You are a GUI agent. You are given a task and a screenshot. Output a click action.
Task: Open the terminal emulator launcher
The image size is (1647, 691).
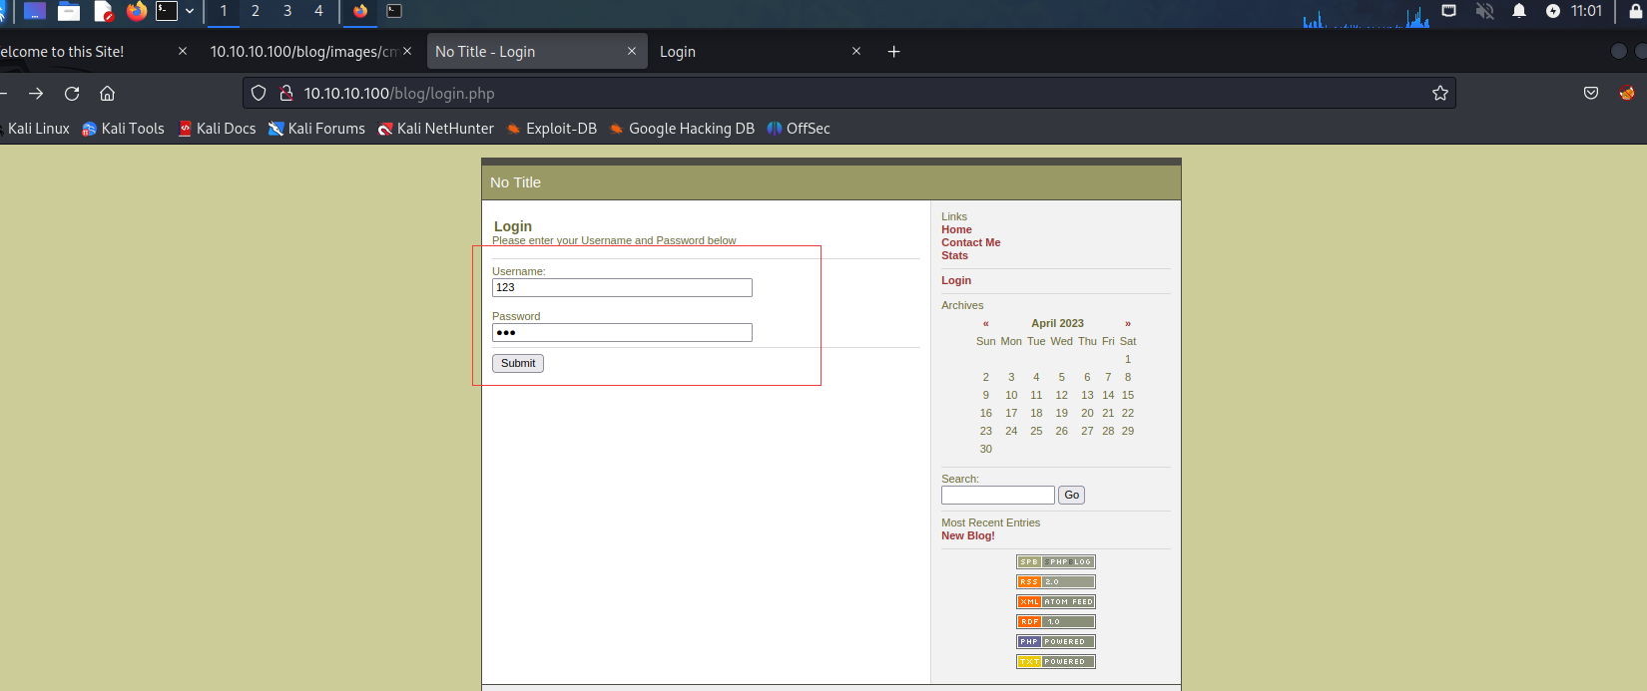pos(167,11)
